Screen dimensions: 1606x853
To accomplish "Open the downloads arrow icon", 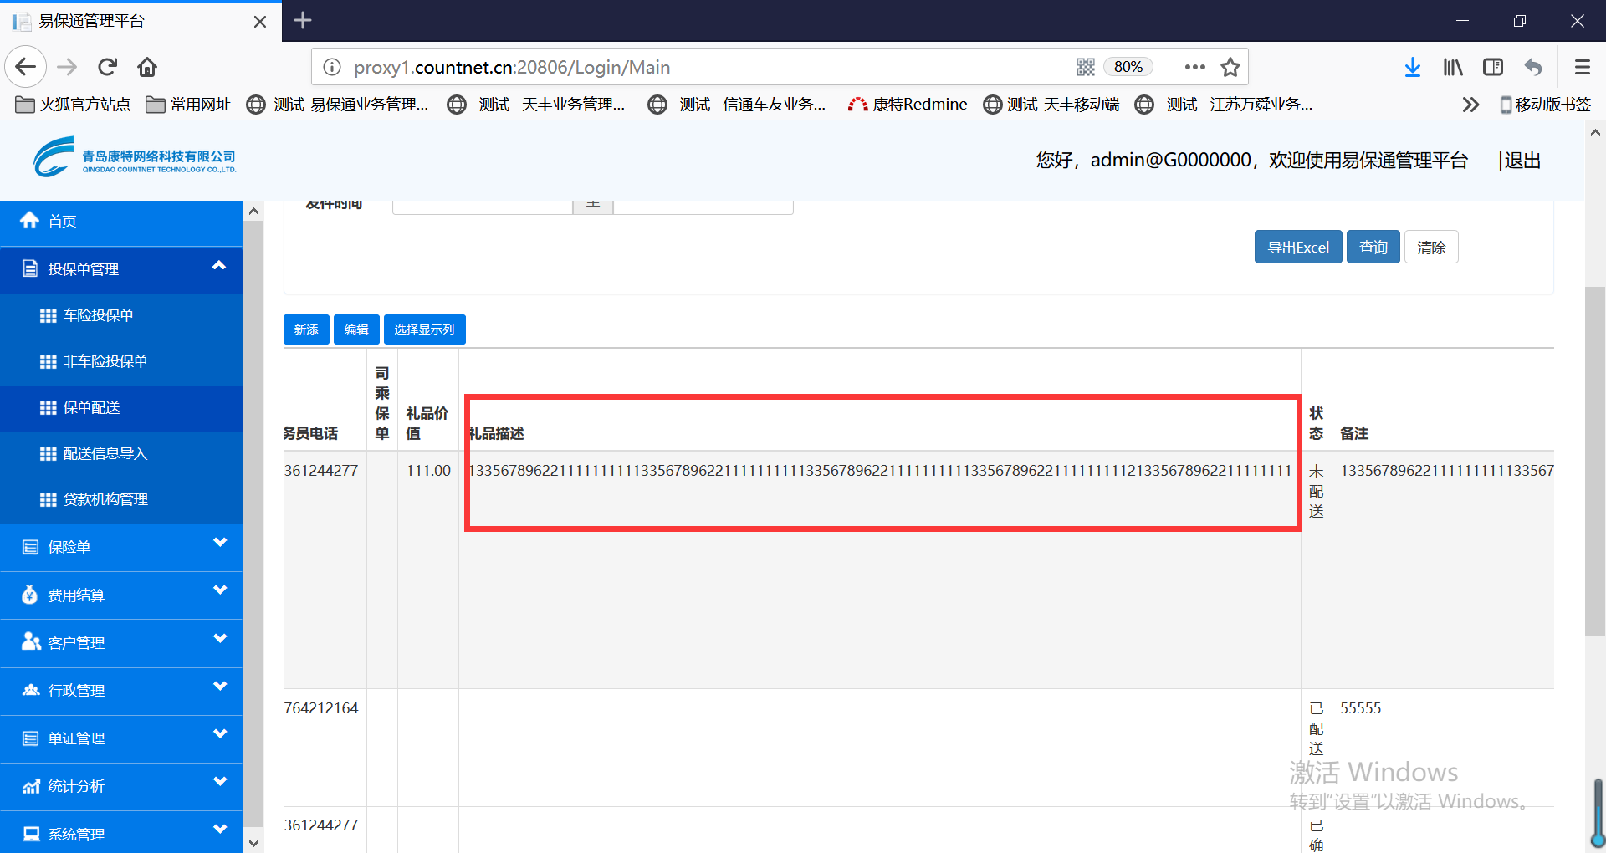I will (1413, 67).
